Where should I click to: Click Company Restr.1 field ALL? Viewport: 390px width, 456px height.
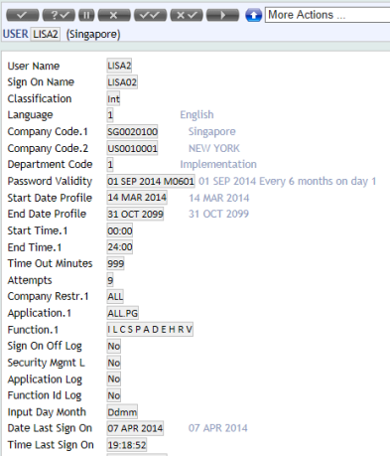click(115, 296)
